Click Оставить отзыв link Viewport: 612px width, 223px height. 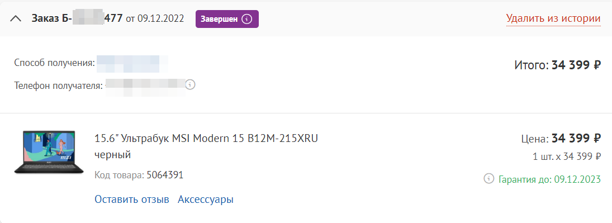(x=132, y=199)
